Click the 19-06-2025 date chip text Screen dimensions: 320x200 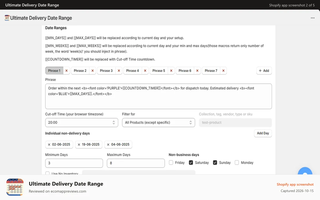coord(91,145)
